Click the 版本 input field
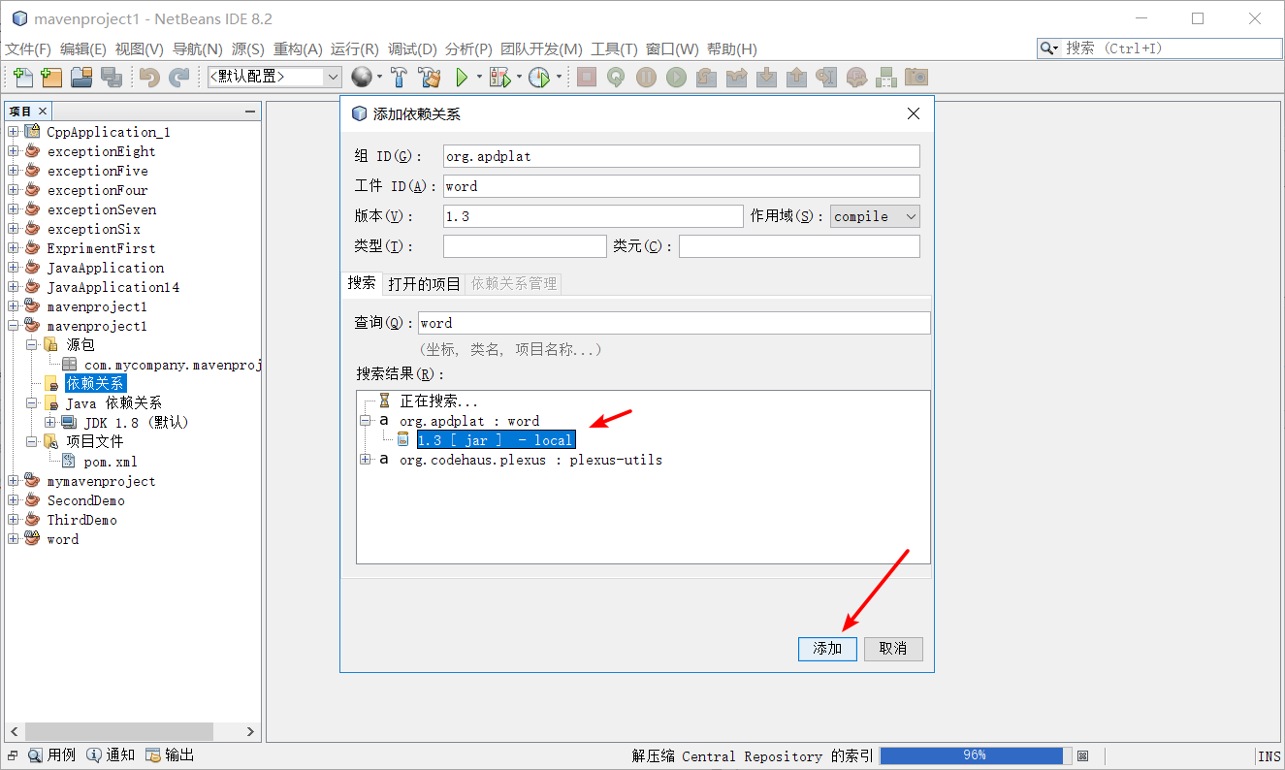 tap(593, 216)
